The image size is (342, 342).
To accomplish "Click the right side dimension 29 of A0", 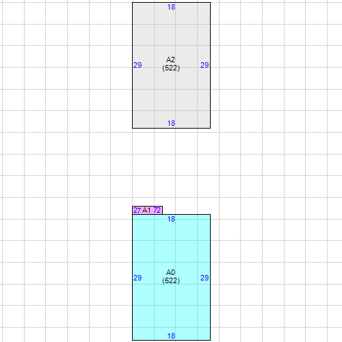I will coord(205,278).
